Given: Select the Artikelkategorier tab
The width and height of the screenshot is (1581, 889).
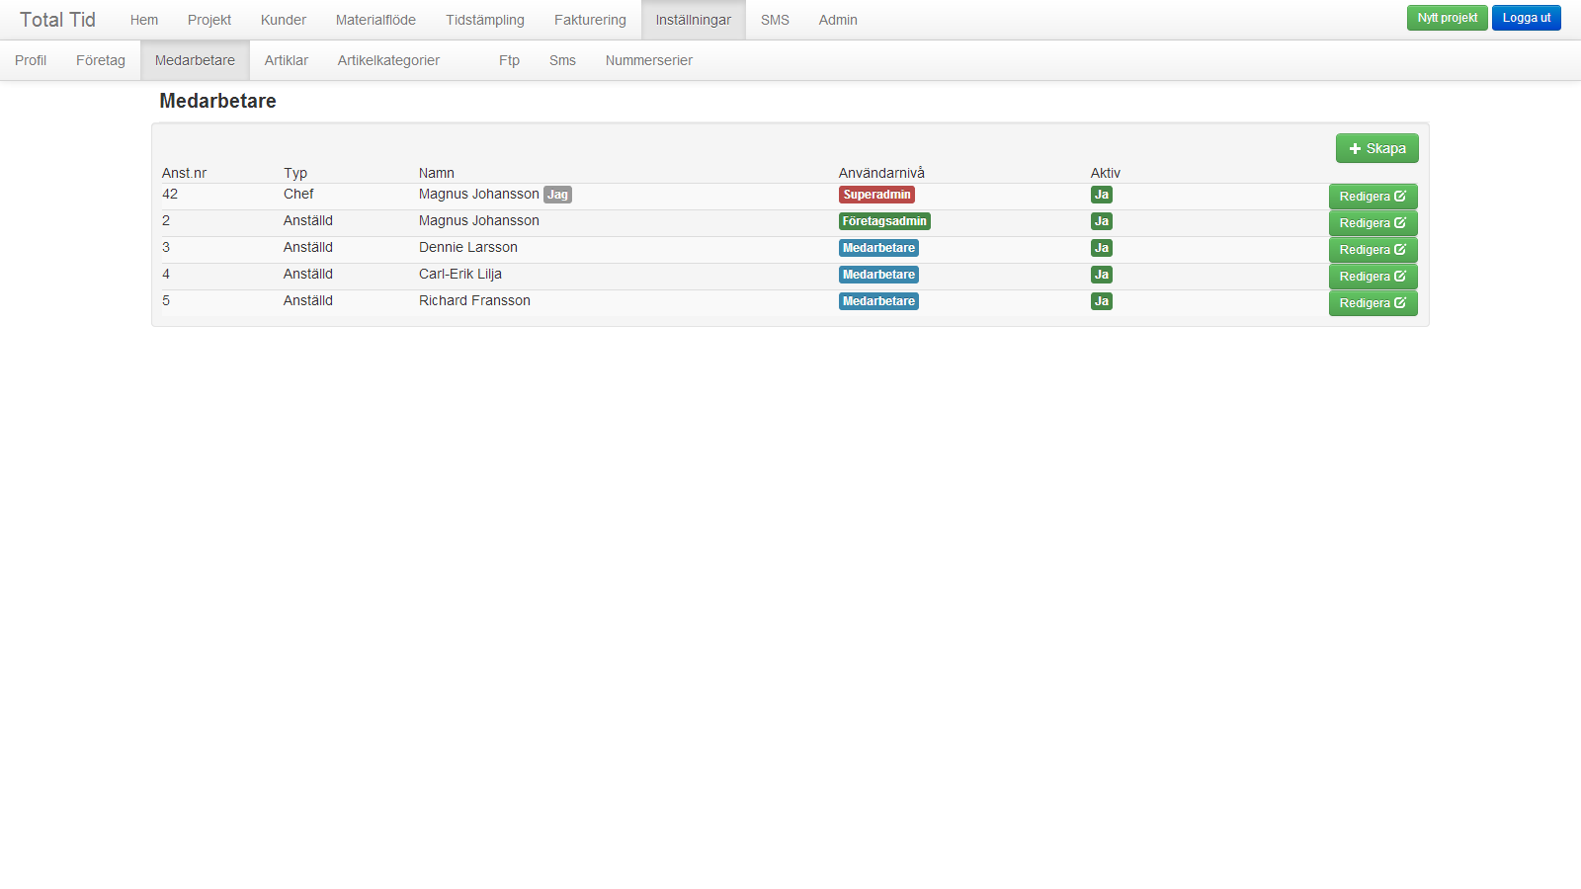Looking at the screenshot, I should pyautogui.click(x=388, y=60).
